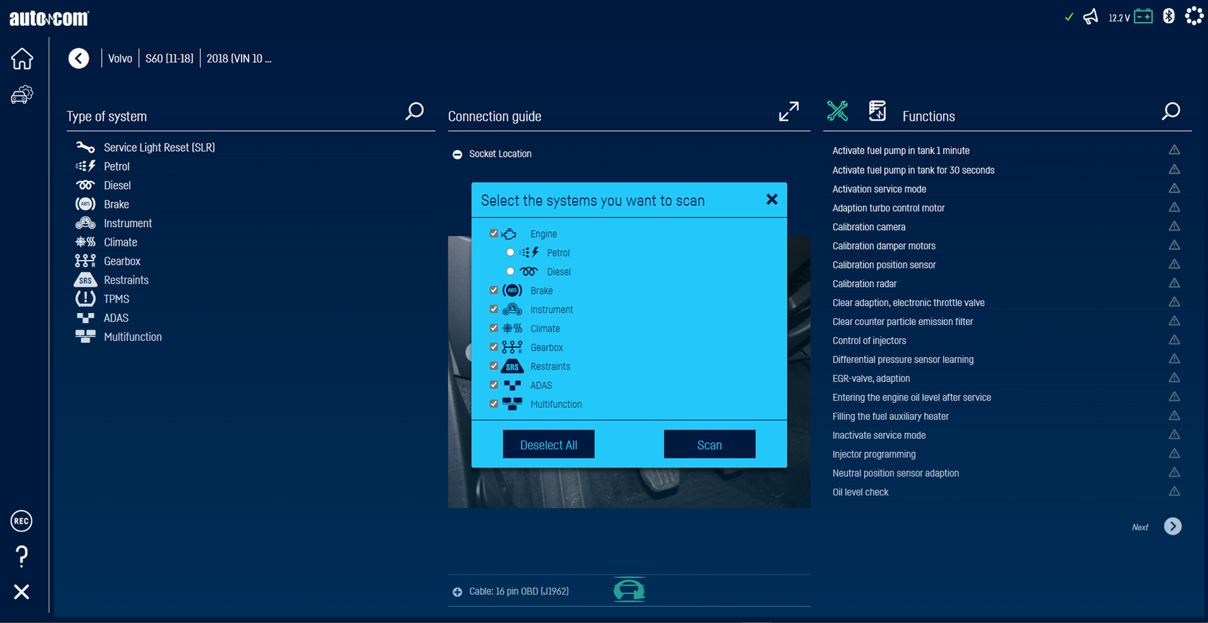
Task: Select the Diesel radio button
Action: 510,272
